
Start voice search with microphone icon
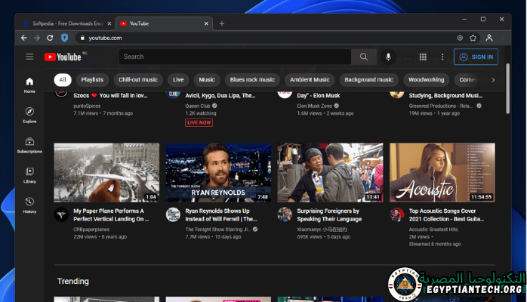click(x=388, y=57)
